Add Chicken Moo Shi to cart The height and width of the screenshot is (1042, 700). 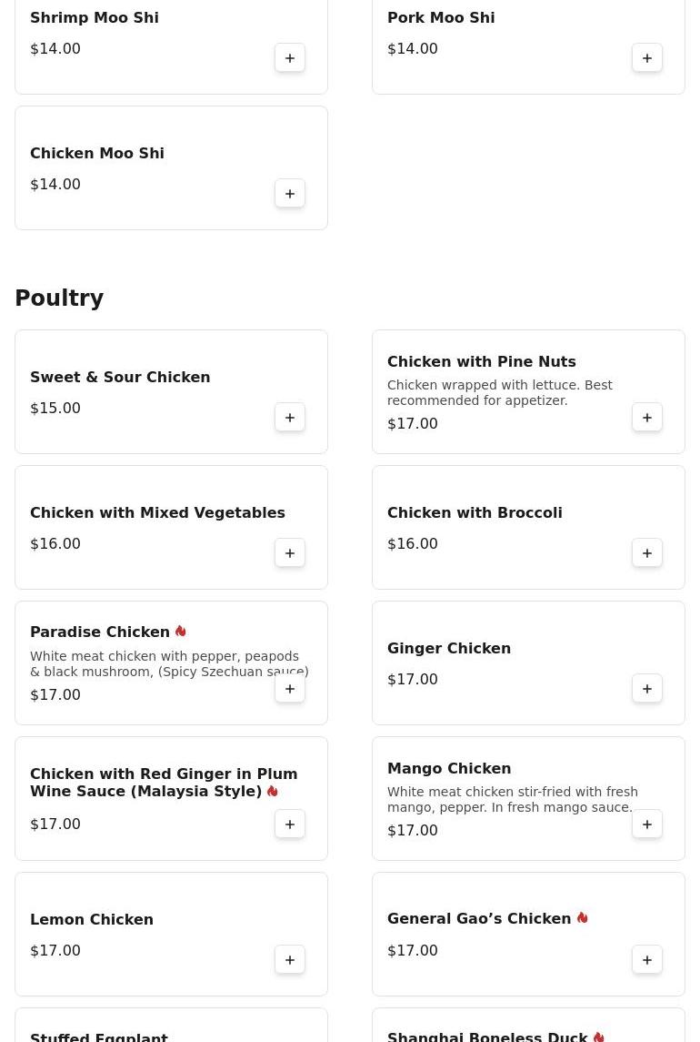[290, 193]
